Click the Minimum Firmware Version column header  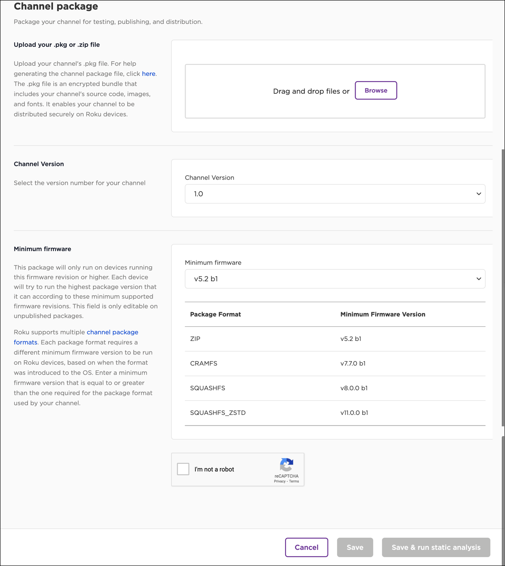382,314
